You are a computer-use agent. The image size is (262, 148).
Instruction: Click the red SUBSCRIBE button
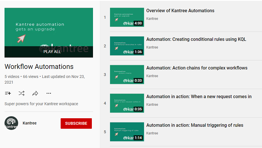pos(76,124)
